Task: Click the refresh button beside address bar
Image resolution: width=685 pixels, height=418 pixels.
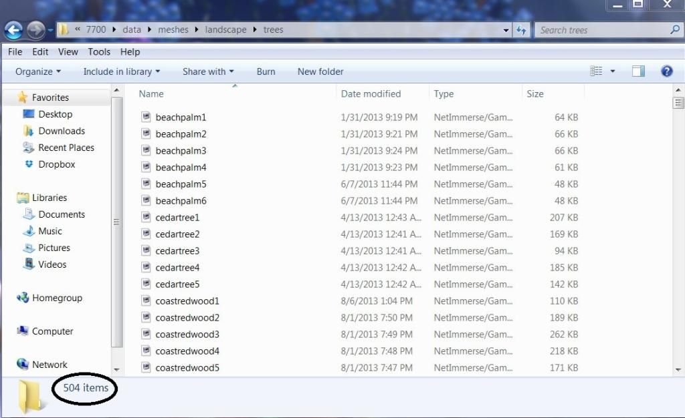Action: coord(522,30)
